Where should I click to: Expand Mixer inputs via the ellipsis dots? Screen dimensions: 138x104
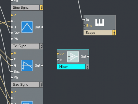(59, 63)
